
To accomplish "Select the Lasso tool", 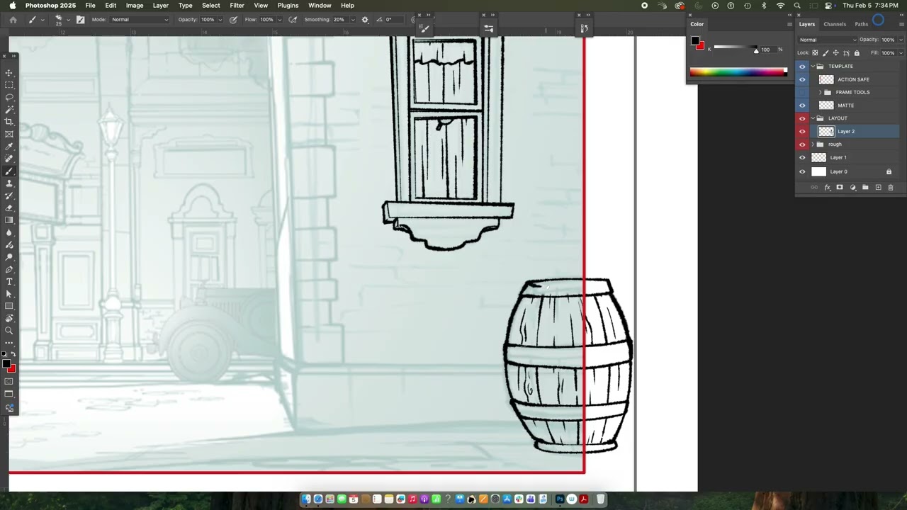I will 9,97.
